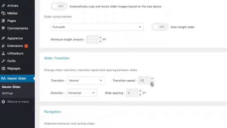The width and height of the screenshot is (227, 128).
Task: Click the Slider sizing method label
Action: pyautogui.click(x=58, y=17)
